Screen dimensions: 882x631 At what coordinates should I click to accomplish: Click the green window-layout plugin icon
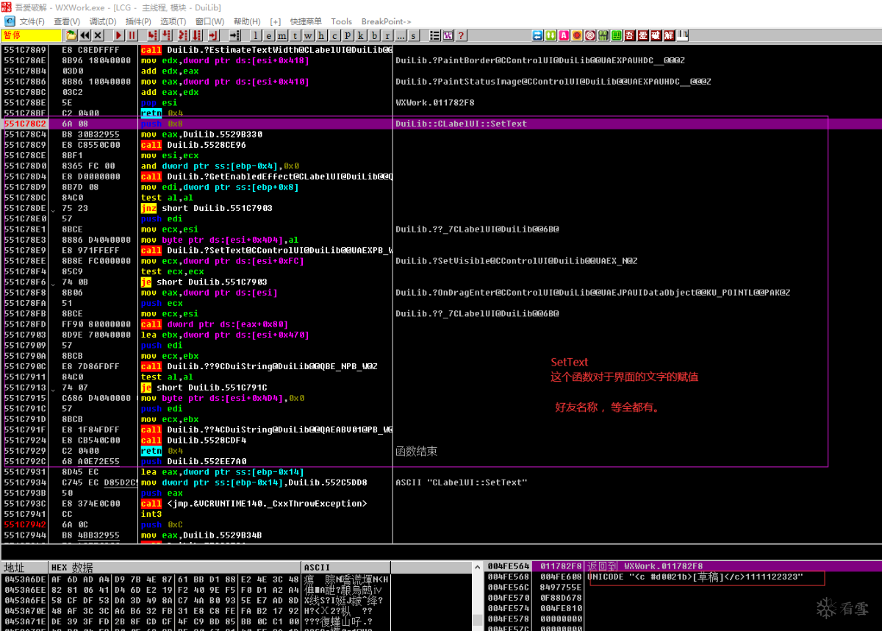(x=616, y=35)
